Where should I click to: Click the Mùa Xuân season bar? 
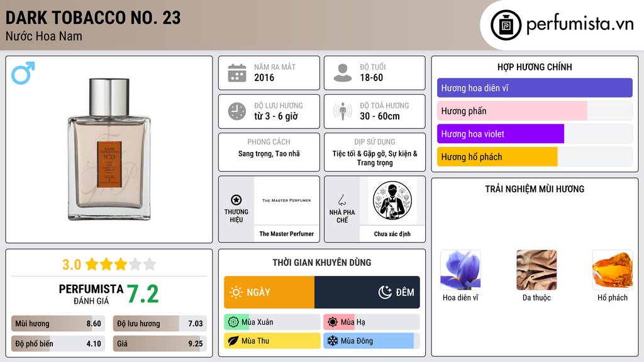point(272,322)
